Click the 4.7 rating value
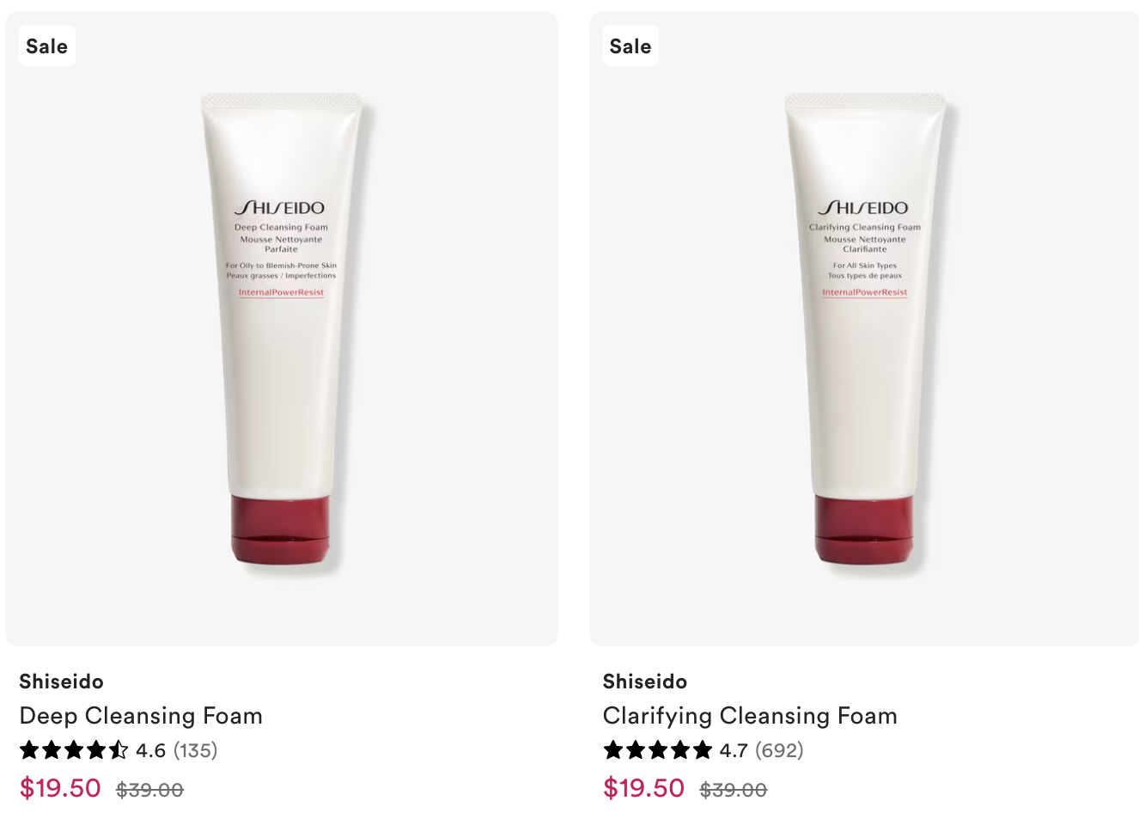Screen dimensions: 1139x813 tap(734, 750)
